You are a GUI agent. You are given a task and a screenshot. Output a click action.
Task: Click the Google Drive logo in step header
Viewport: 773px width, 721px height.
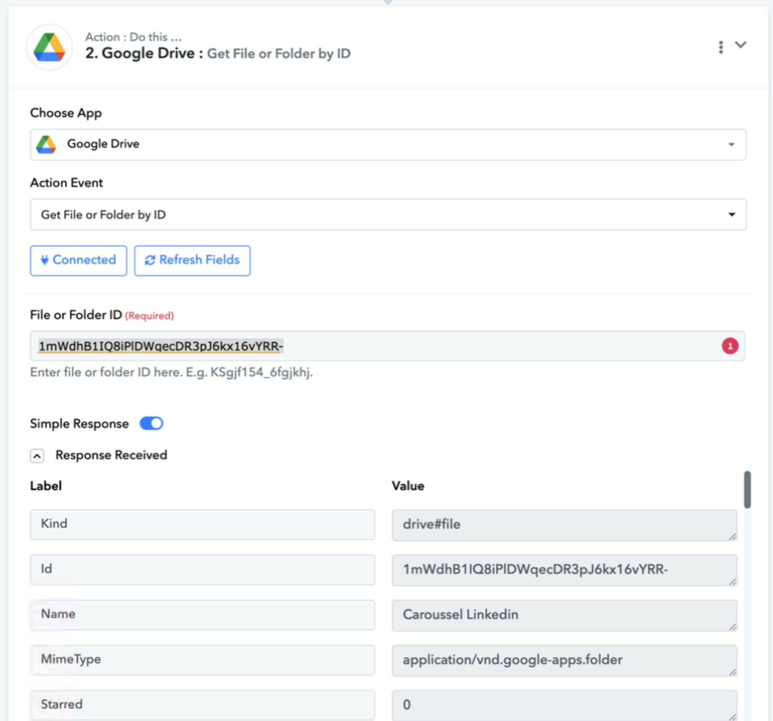[49, 47]
